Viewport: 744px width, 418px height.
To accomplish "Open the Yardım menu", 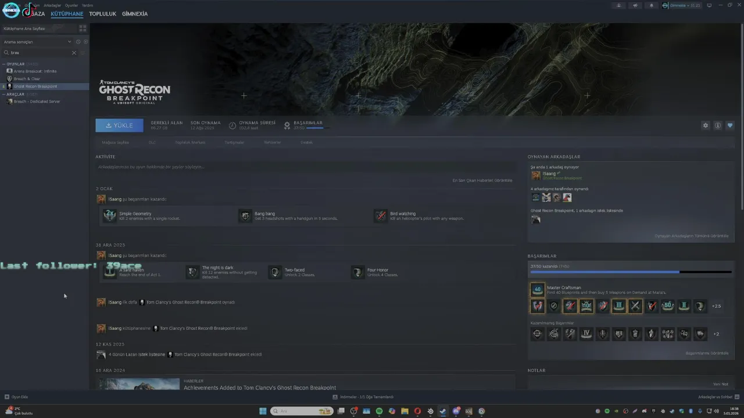I will (x=87, y=5).
